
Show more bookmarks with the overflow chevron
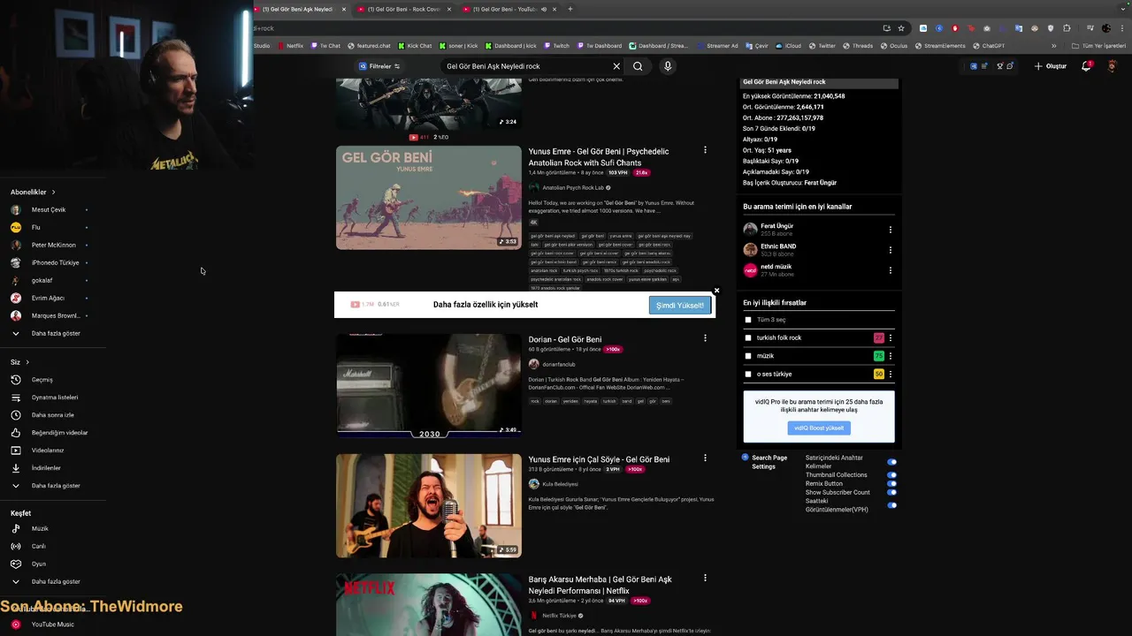click(1053, 46)
